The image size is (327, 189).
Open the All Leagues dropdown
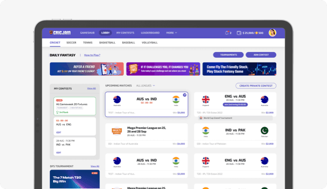(x=145, y=86)
